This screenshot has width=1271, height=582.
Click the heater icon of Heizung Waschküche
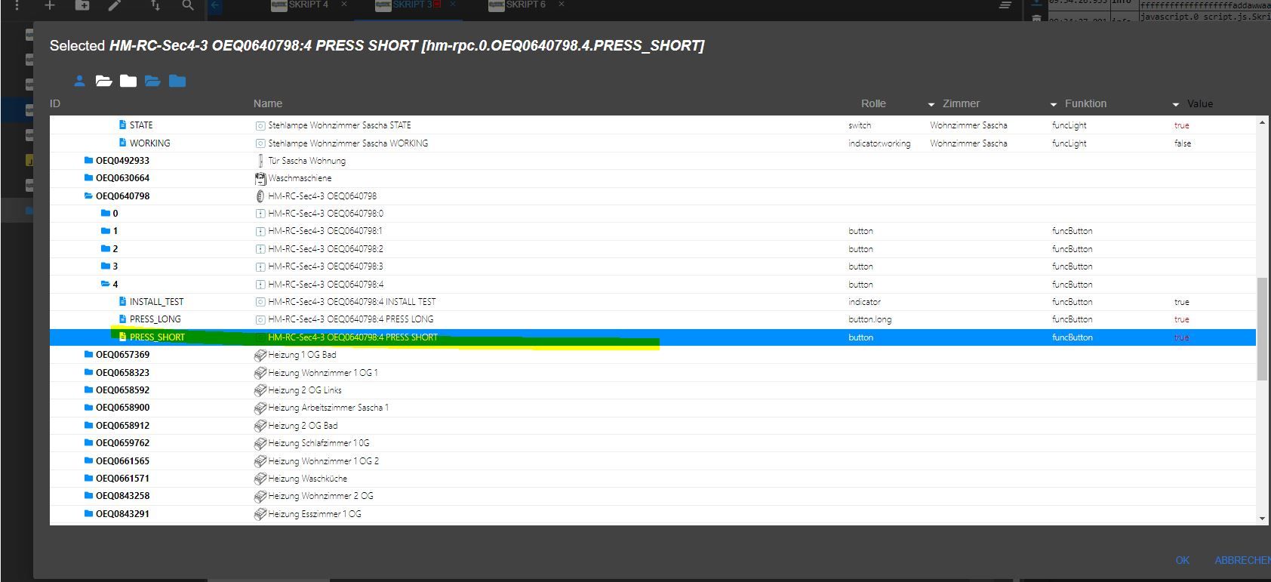pyautogui.click(x=260, y=479)
